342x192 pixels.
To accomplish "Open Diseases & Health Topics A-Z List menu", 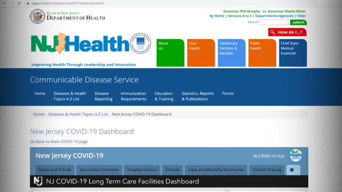I will [70, 96].
